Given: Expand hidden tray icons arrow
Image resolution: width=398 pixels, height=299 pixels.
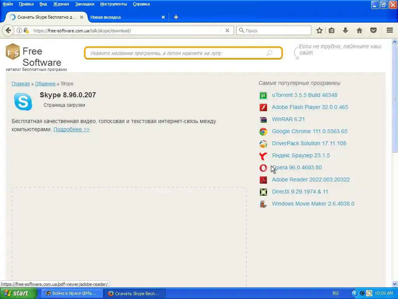Looking at the screenshot, I should [354, 294].
